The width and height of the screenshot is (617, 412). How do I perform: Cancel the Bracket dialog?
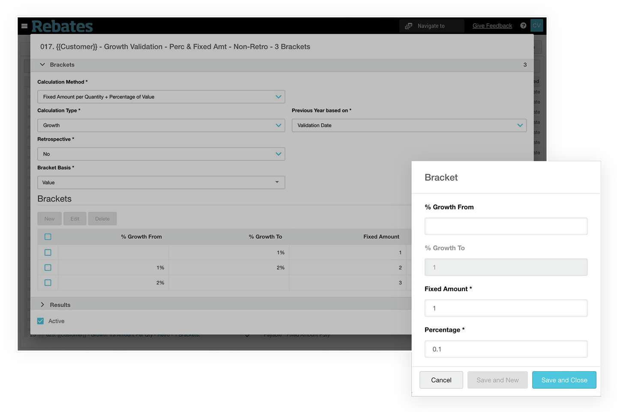coord(441,380)
